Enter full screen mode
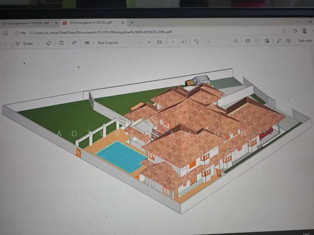Screen dimensions: 314x235 (279, 41)
